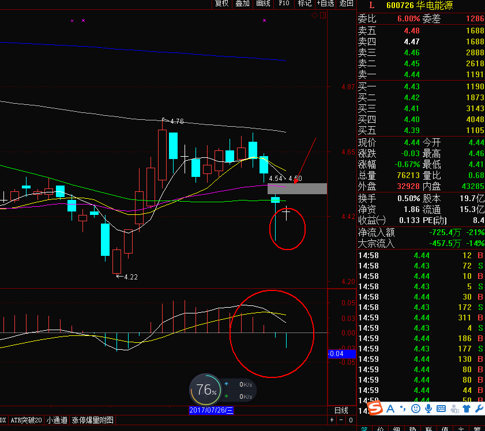Open Sogou skin shirt icon
485x431 pixels.
[467, 409]
